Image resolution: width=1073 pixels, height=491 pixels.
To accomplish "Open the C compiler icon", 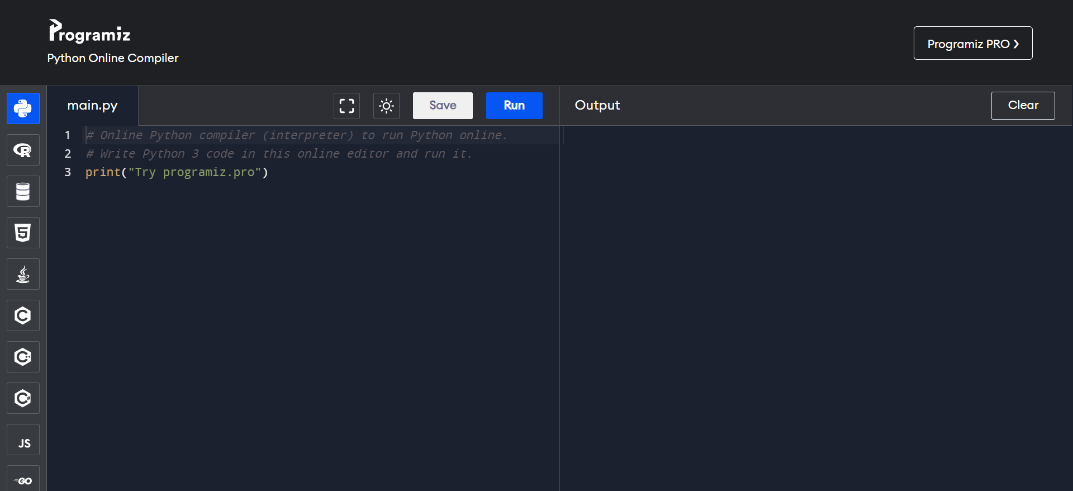I will pos(23,315).
